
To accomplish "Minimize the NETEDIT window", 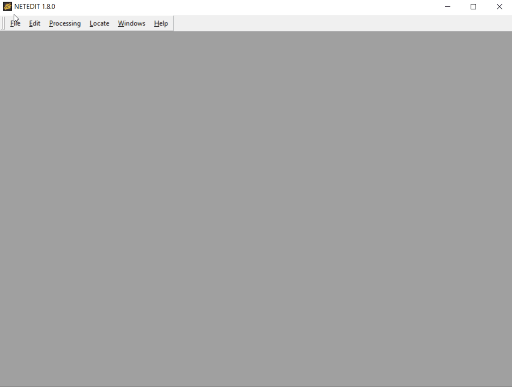I will (447, 6).
